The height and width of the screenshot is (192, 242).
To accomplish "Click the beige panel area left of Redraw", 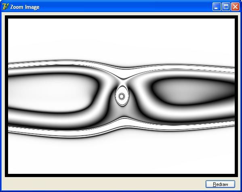I will 105,184.
